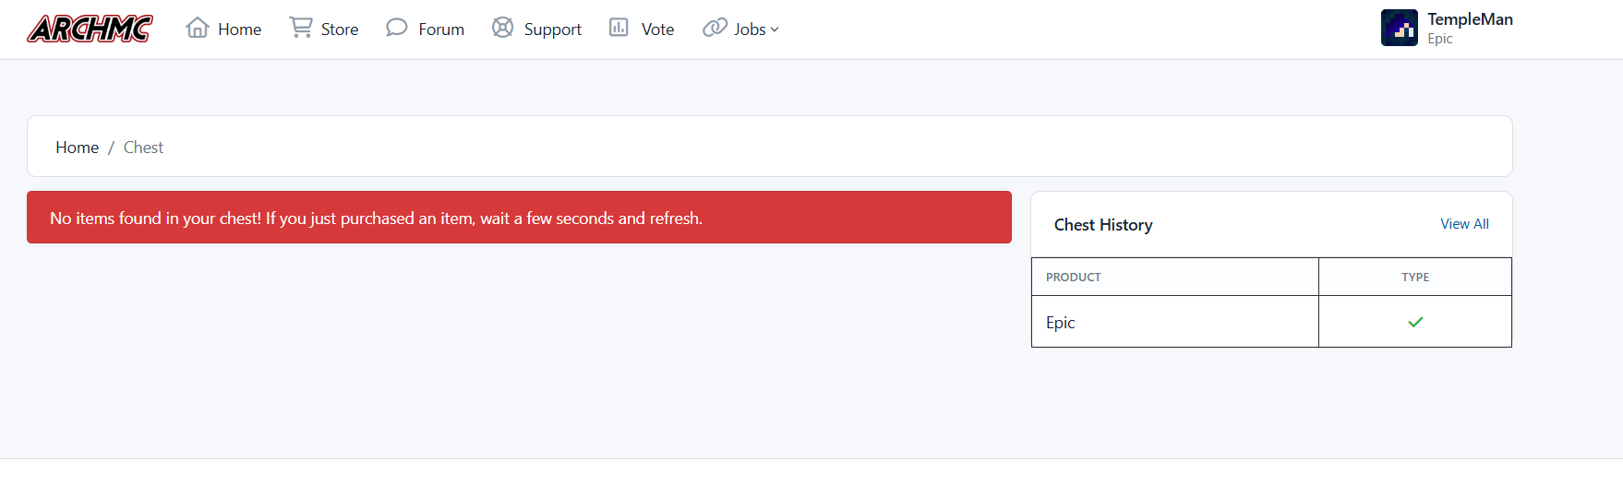1623x497 pixels.
Task: Click the lifebuoy Support icon
Action: (x=502, y=28)
